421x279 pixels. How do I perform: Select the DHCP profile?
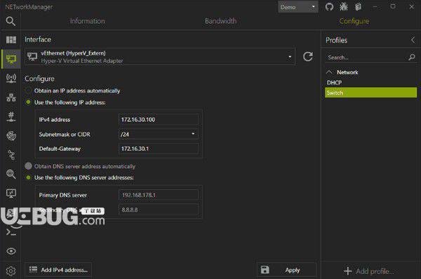click(370, 83)
